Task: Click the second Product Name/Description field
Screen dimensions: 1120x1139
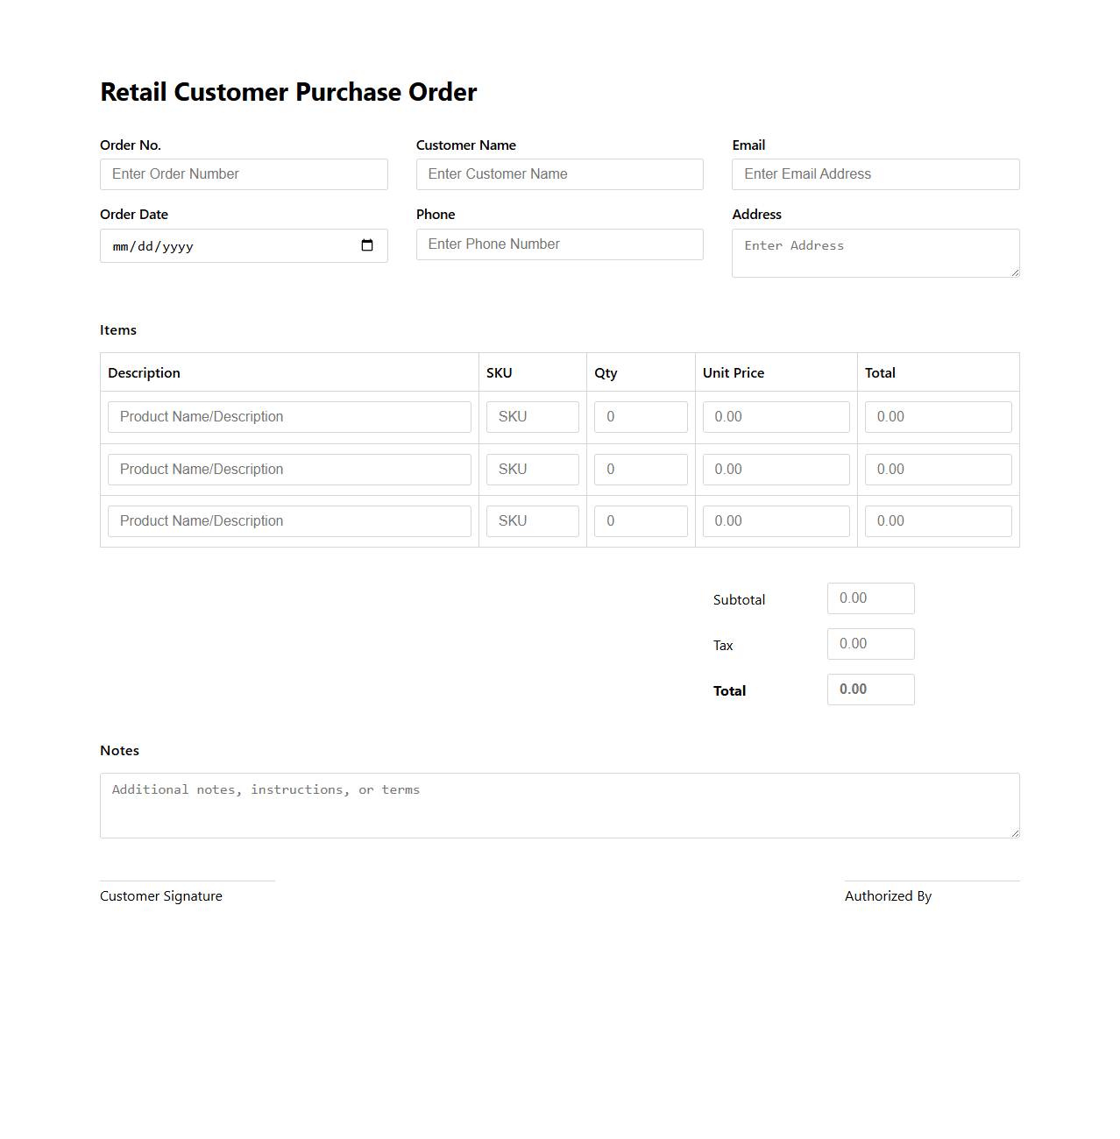Action: tap(289, 469)
